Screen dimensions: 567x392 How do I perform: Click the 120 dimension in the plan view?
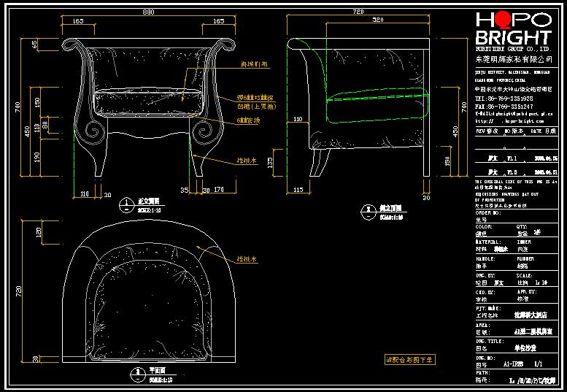39,232
